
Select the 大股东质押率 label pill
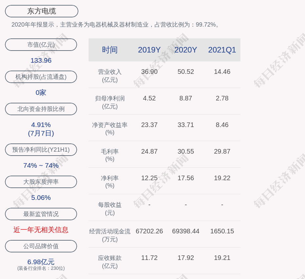41,182
